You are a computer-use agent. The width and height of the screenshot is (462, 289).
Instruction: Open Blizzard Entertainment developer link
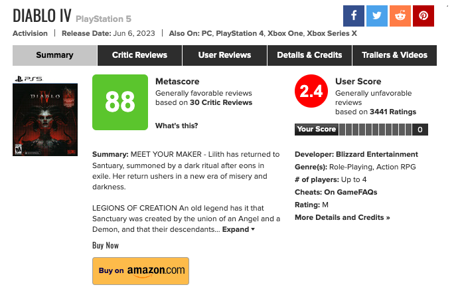pyautogui.click(x=377, y=154)
